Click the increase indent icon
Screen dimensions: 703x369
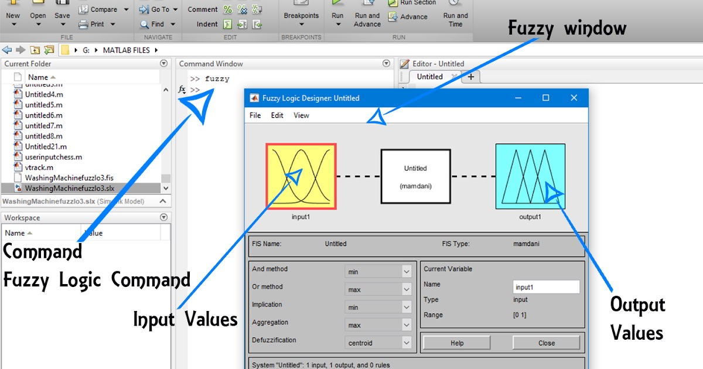pyautogui.click(x=242, y=24)
